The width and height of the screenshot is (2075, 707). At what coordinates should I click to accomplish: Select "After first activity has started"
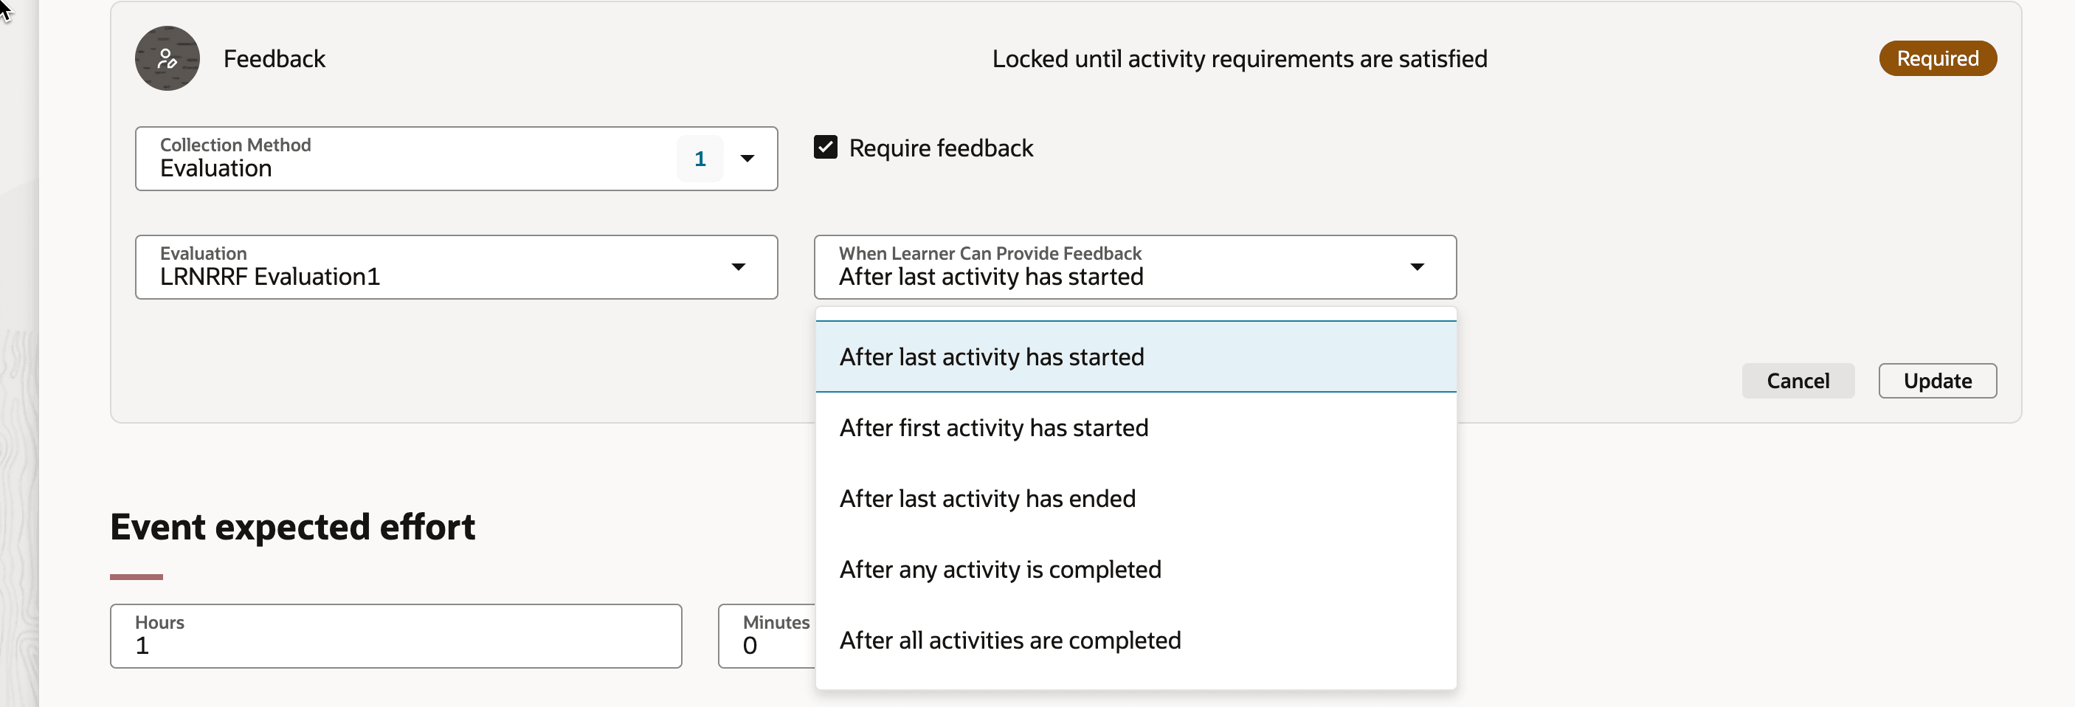[994, 427]
